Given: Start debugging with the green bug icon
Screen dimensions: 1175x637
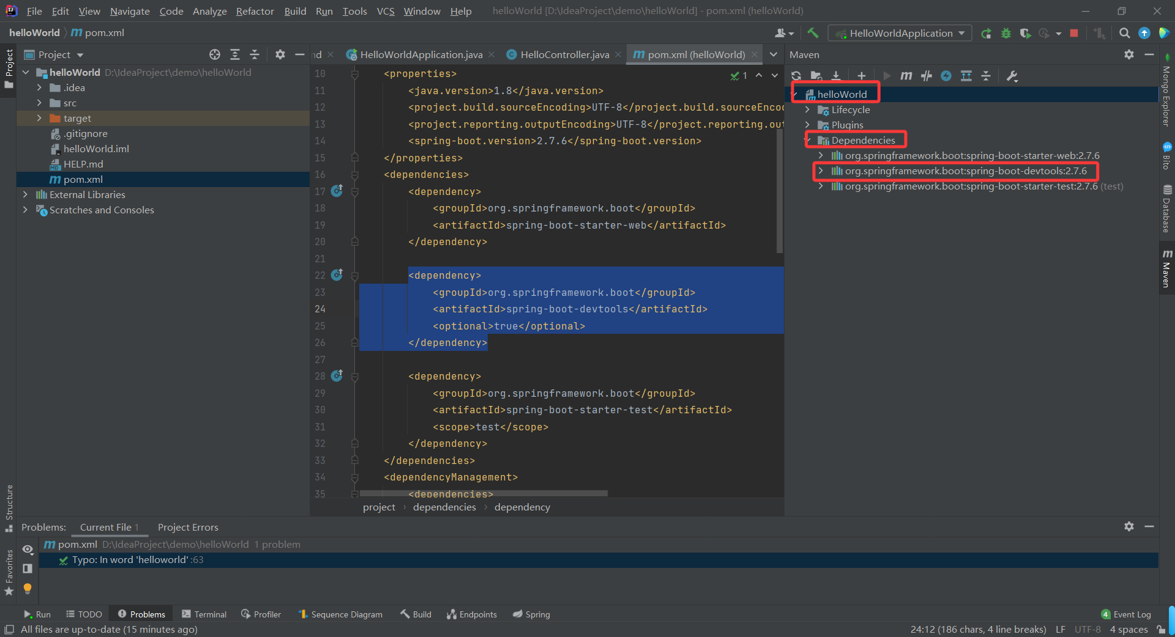Looking at the screenshot, I should pos(1005,33).
